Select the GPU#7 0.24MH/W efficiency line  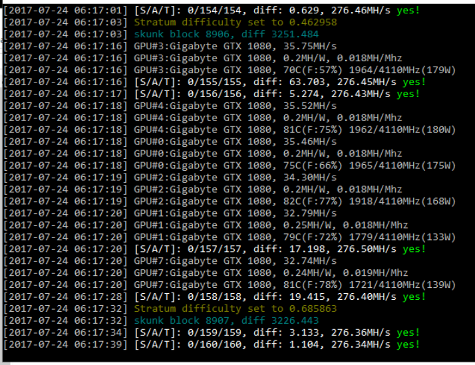coord(206,273)
